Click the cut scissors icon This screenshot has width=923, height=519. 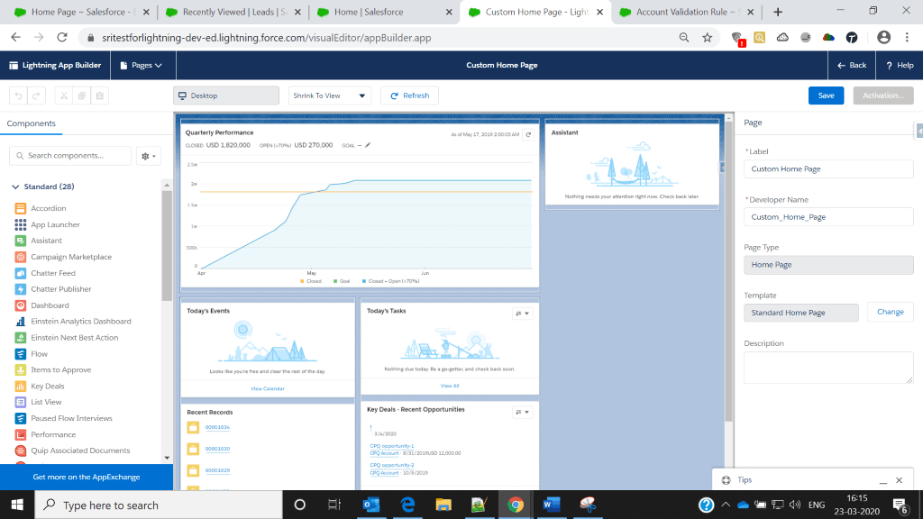(64, 96)
